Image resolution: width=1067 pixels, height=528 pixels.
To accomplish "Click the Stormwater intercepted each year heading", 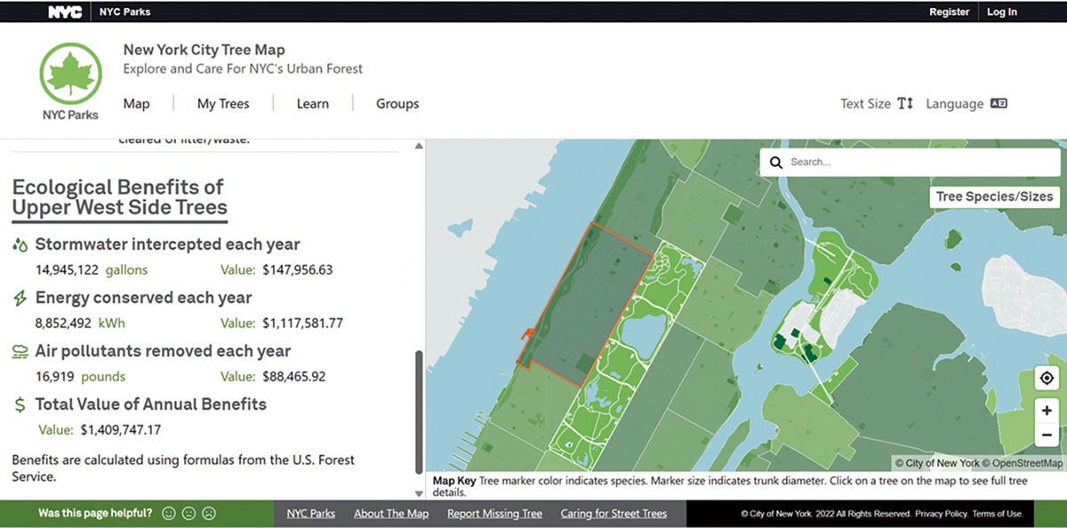I will click(x=167, y=244).
